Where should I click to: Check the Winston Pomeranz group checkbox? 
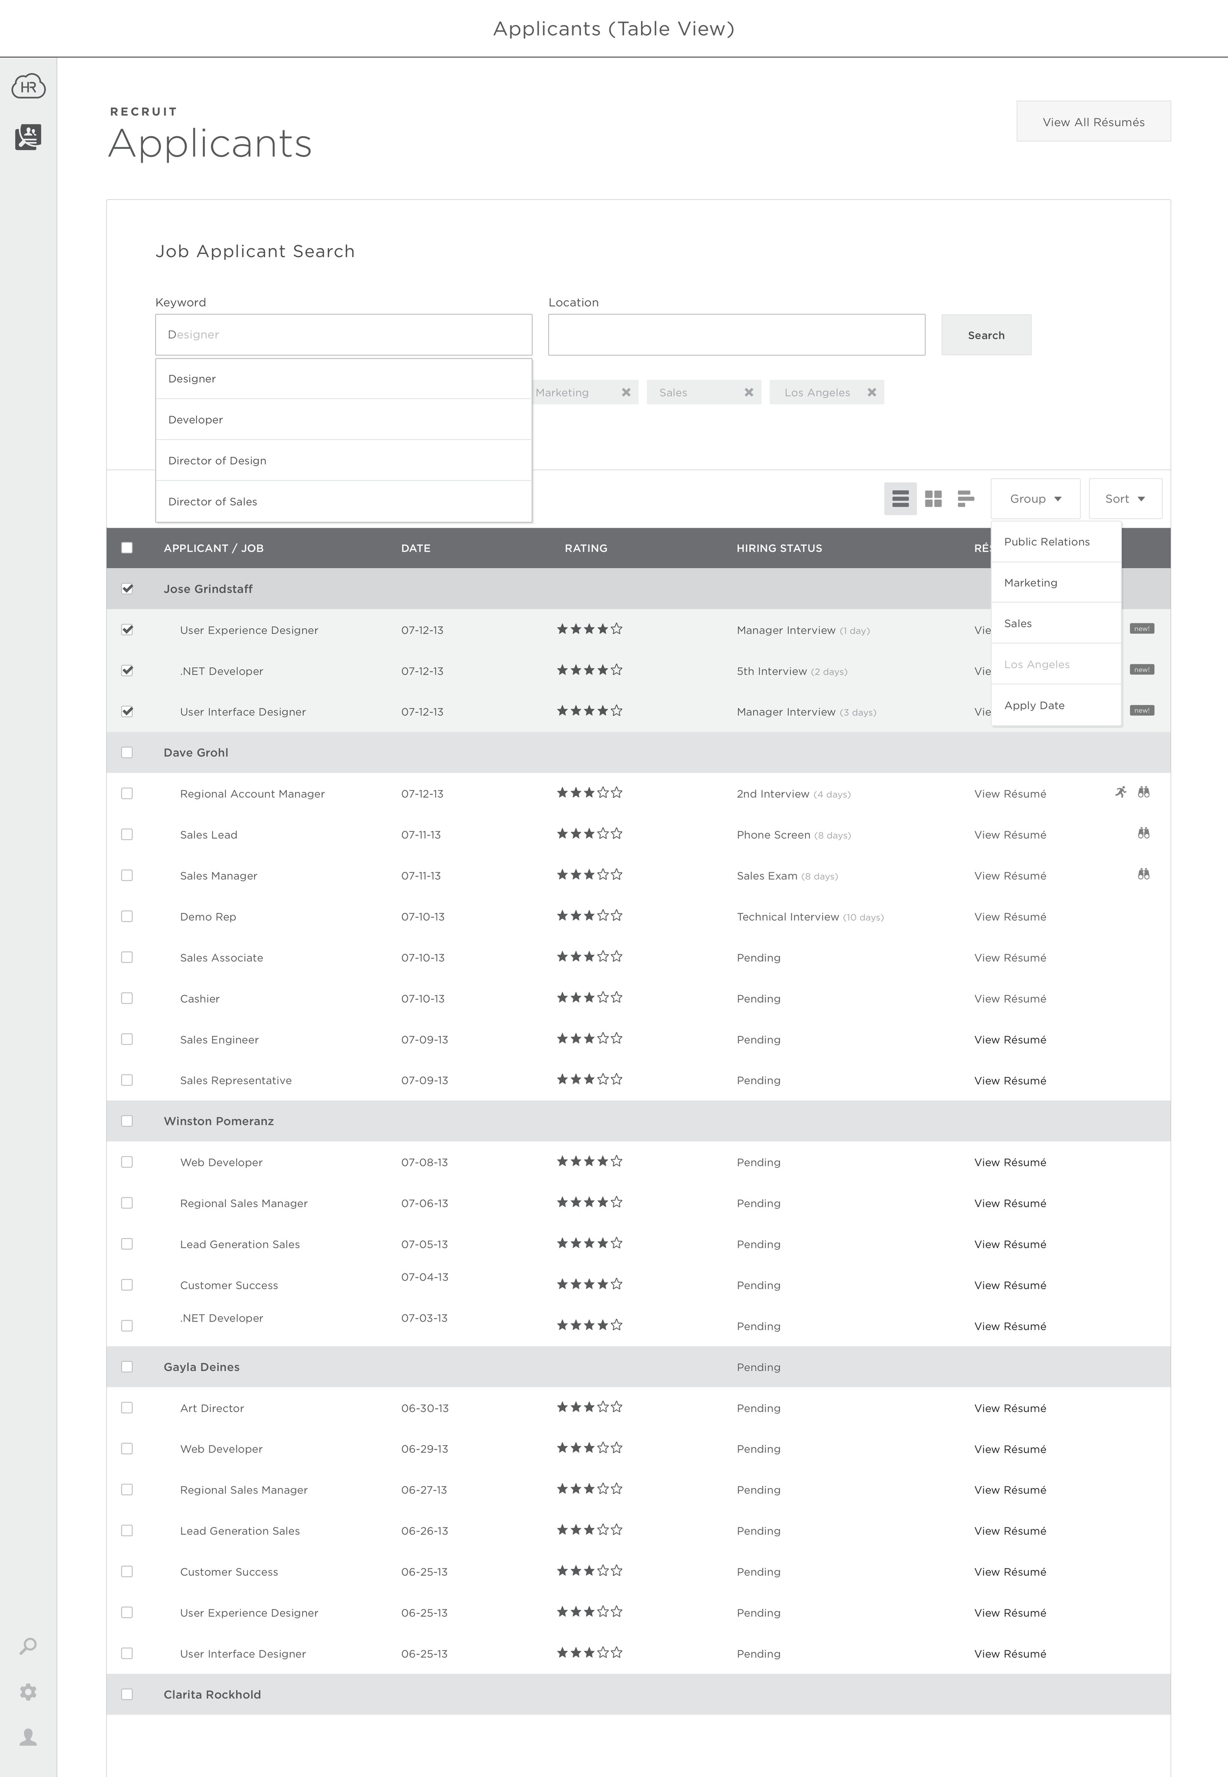pyautogui.click(x=127, y=1121)
